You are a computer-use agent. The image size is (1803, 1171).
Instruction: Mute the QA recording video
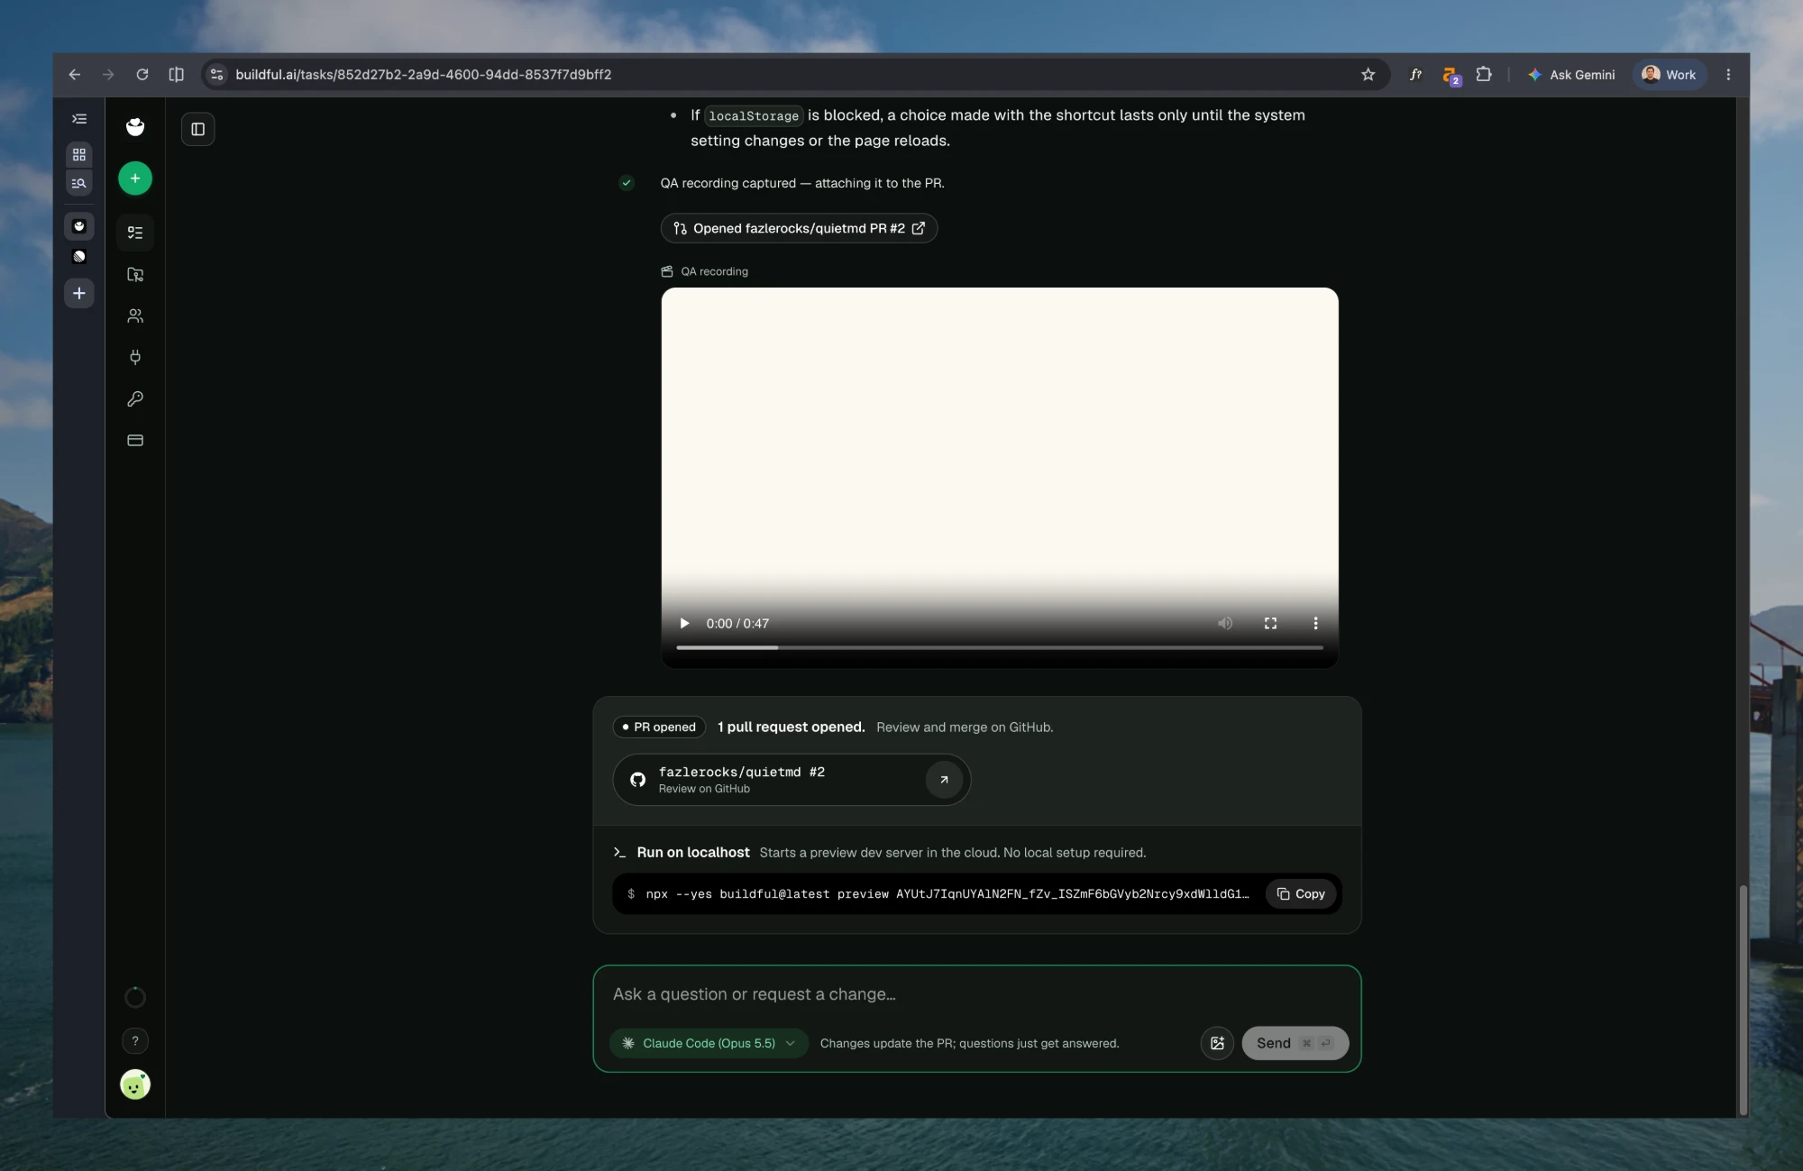pos(1225,623)
